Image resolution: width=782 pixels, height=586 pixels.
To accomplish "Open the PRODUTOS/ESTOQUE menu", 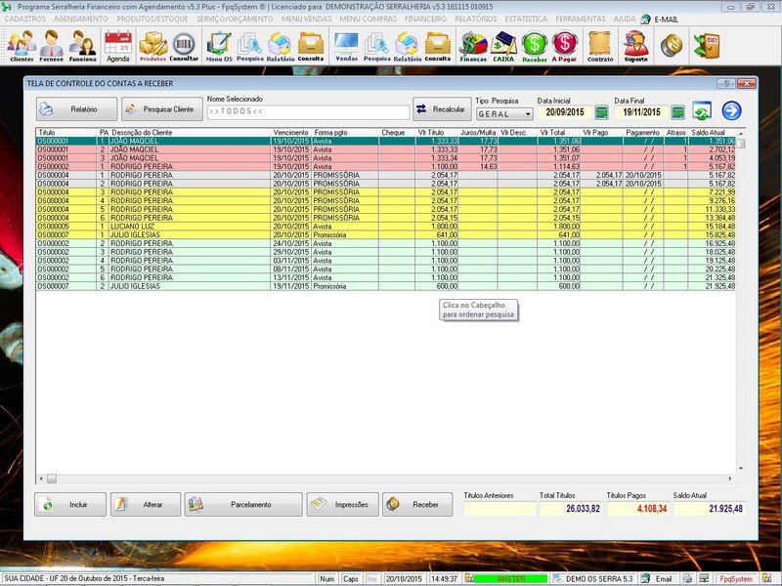I will click(x=152, y=19).
